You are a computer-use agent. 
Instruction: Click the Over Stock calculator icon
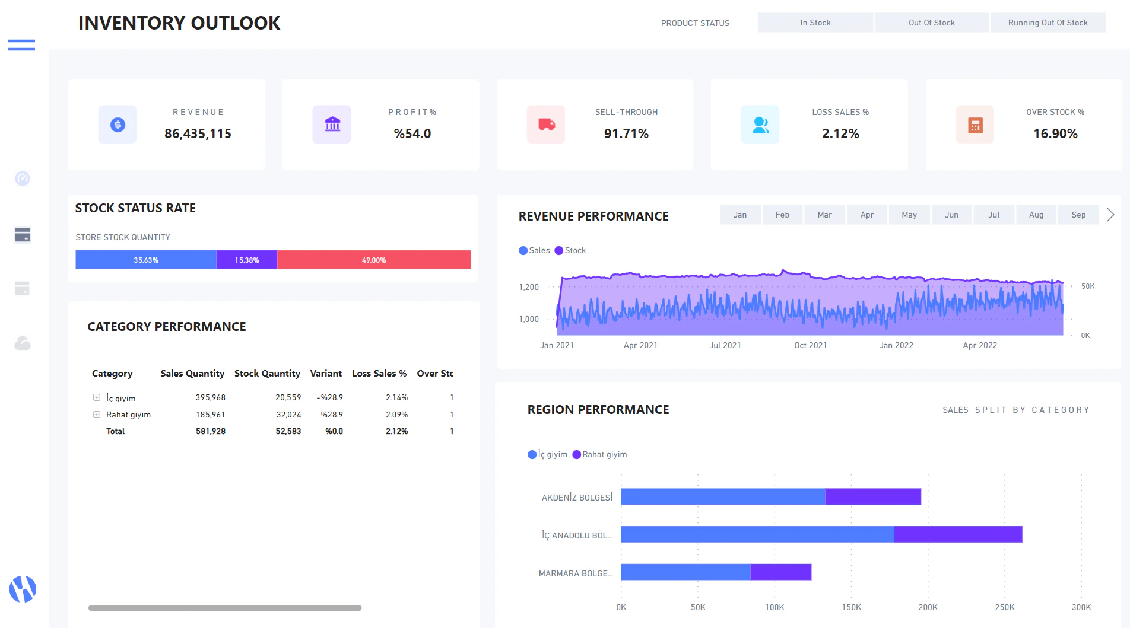(x=975, y=125)
